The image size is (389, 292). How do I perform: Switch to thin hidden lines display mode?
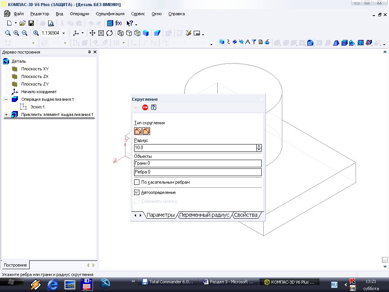click(138, 33)
